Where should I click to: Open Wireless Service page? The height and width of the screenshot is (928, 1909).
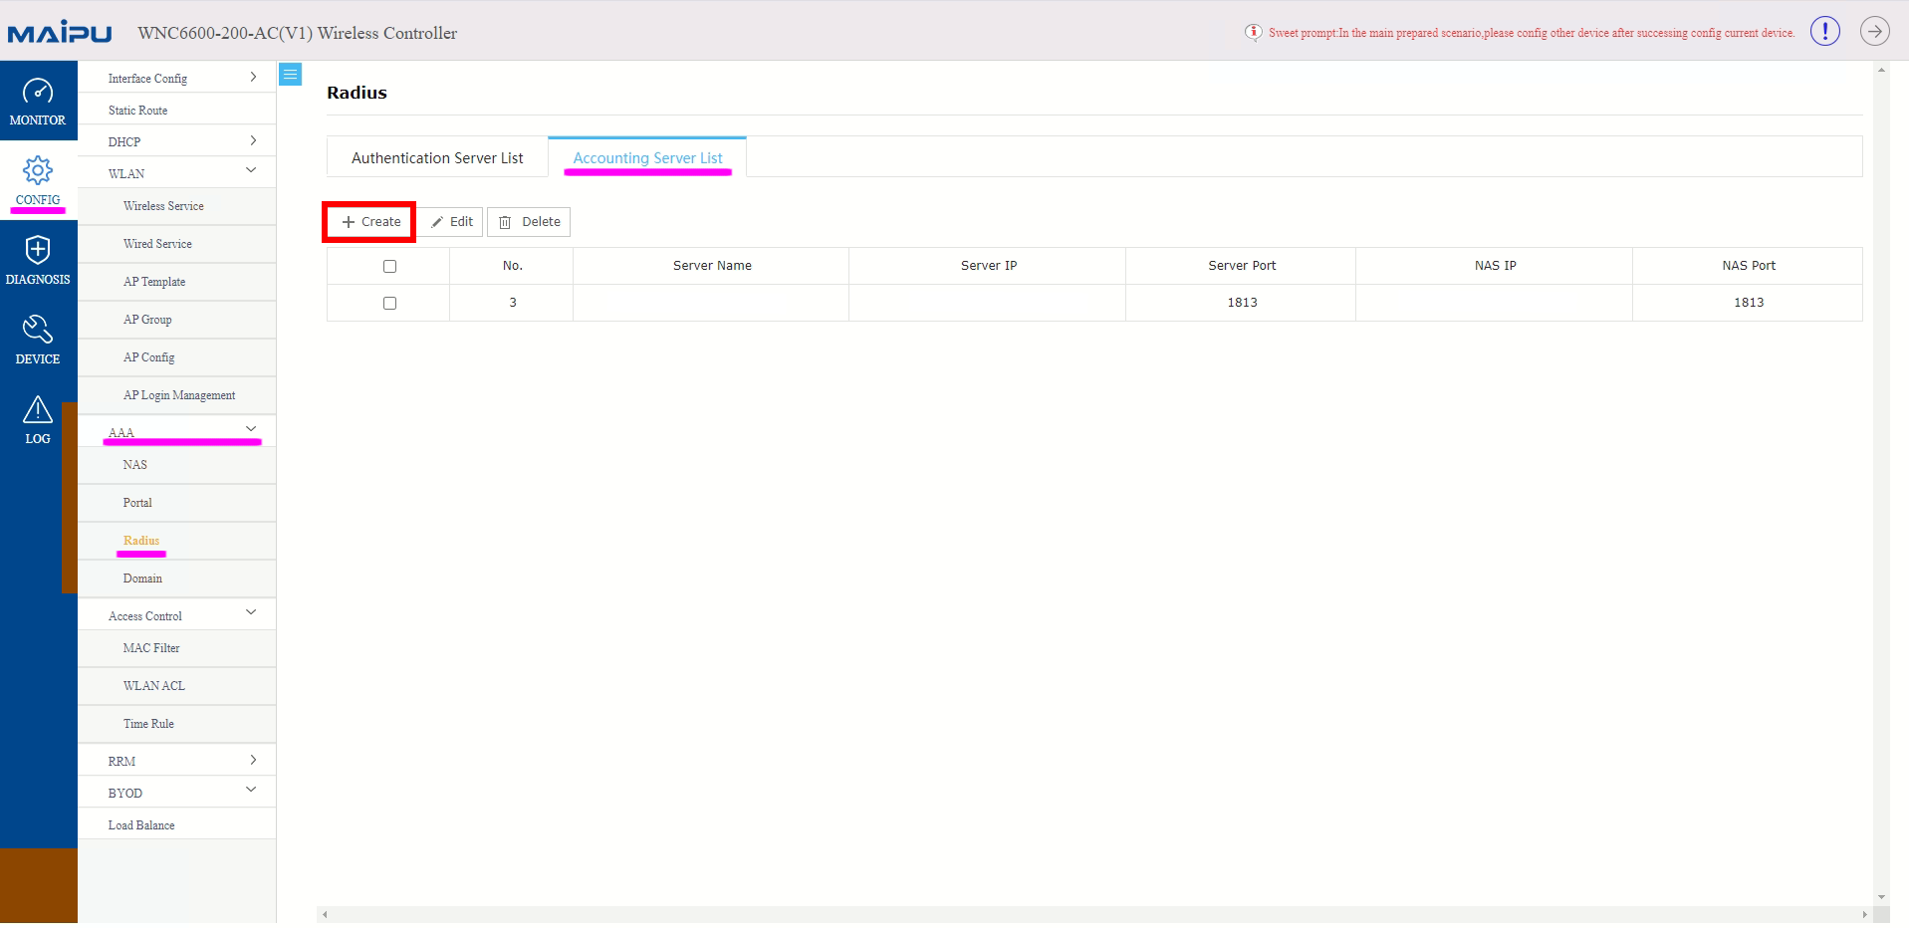pos(177,206)
